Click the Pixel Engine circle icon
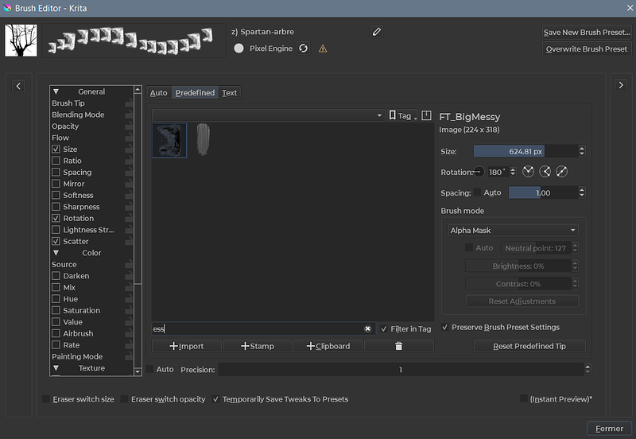 pyautogui.click(x=239, y=49)
